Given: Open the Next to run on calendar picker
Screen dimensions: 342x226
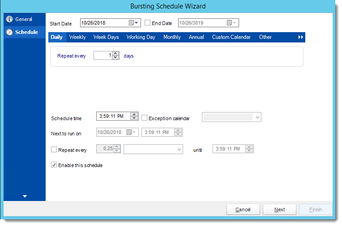Looking at the screenshot, I should tap(131, 132).
